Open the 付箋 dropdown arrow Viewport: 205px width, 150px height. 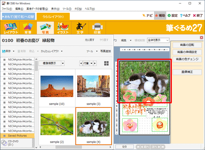(x=91, y=63)
